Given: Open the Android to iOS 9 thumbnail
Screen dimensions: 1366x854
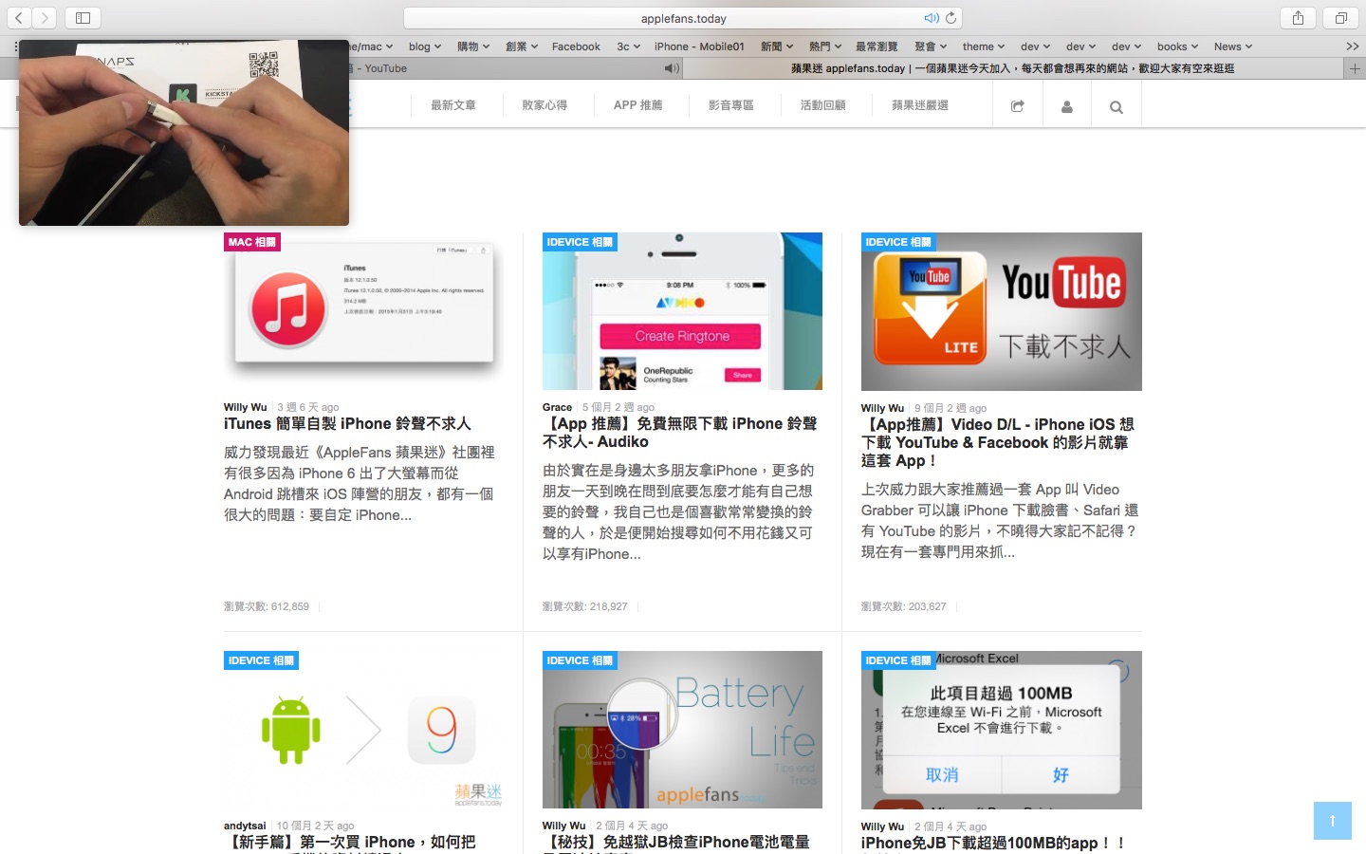Looking at the screenshot, I should (x=363, y=730).
